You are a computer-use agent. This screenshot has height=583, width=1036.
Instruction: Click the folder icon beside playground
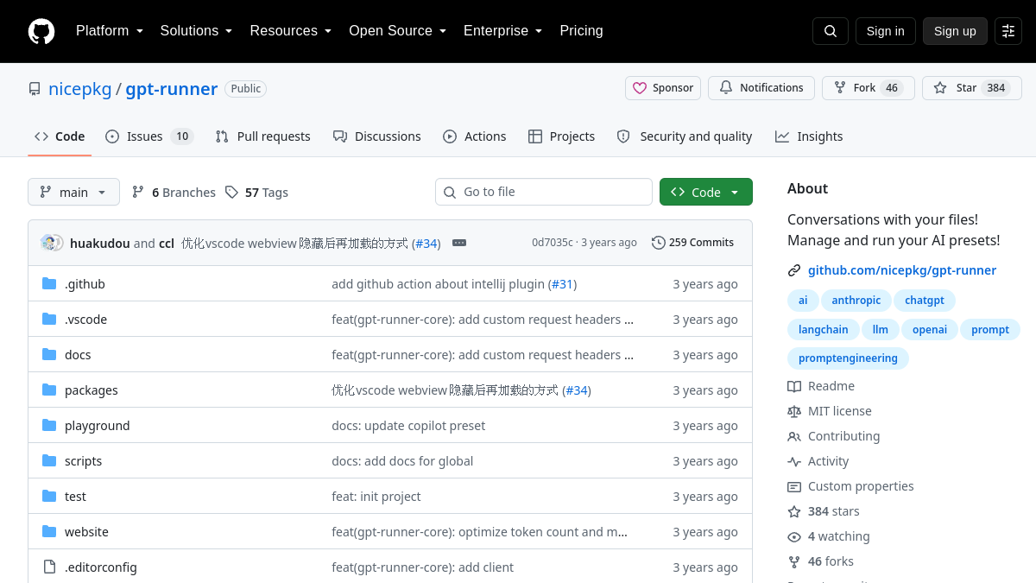[x=49, y=426]
